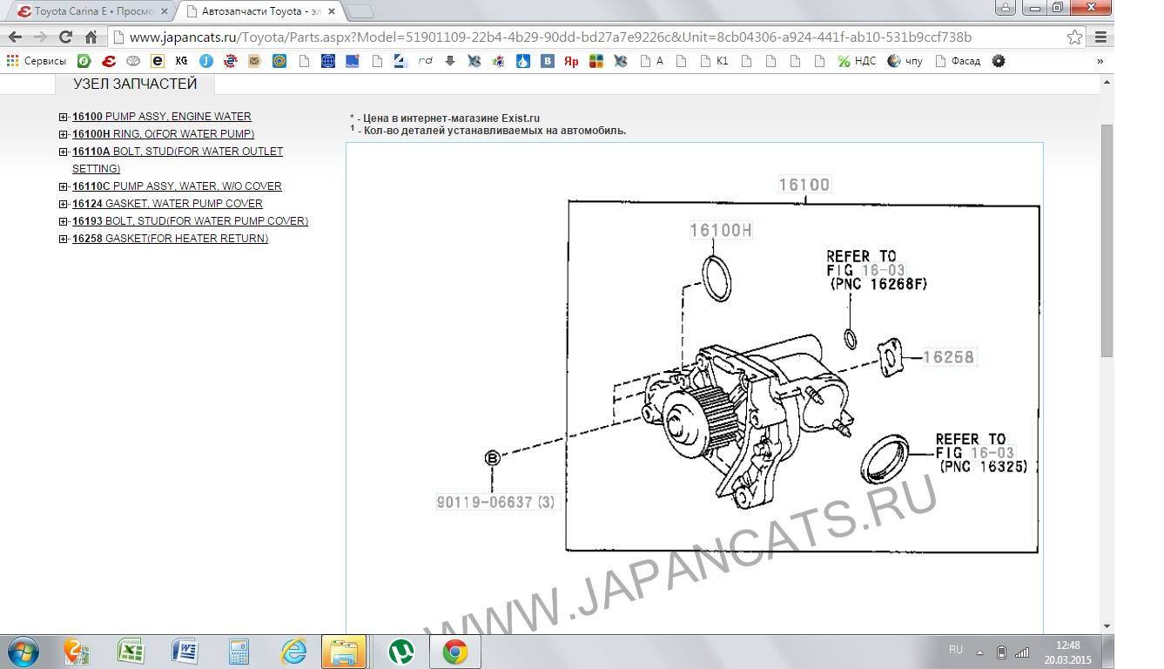
Task: Open the Сервисы apps shortcut
Action: point(36,61)
